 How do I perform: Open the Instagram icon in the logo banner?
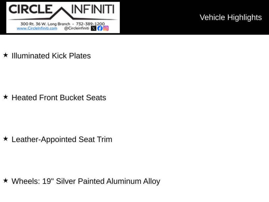coord(106,28)
